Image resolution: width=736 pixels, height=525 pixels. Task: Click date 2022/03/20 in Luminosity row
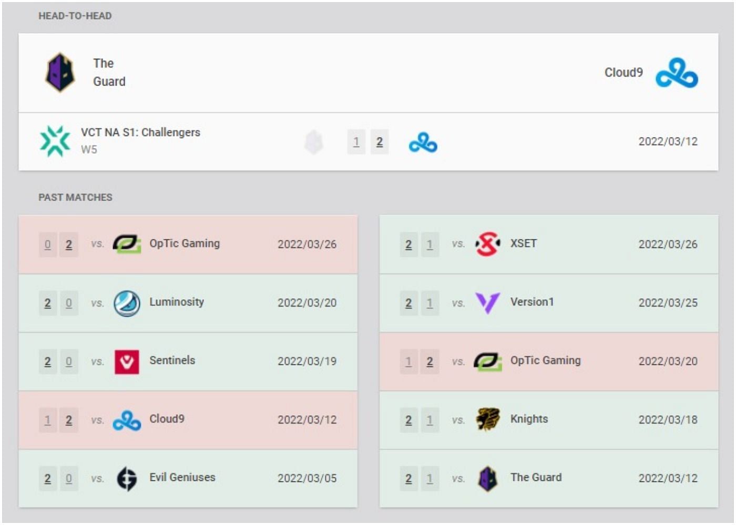coord(307,303)
